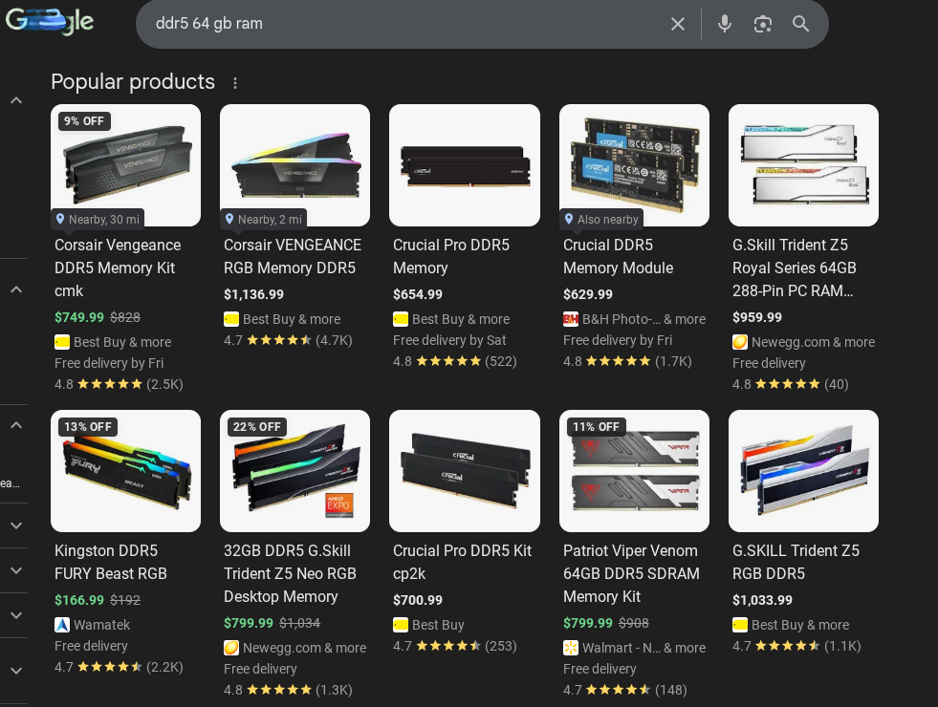Expand the third collapsed sidebar filter chevron

tap(16, 615)
